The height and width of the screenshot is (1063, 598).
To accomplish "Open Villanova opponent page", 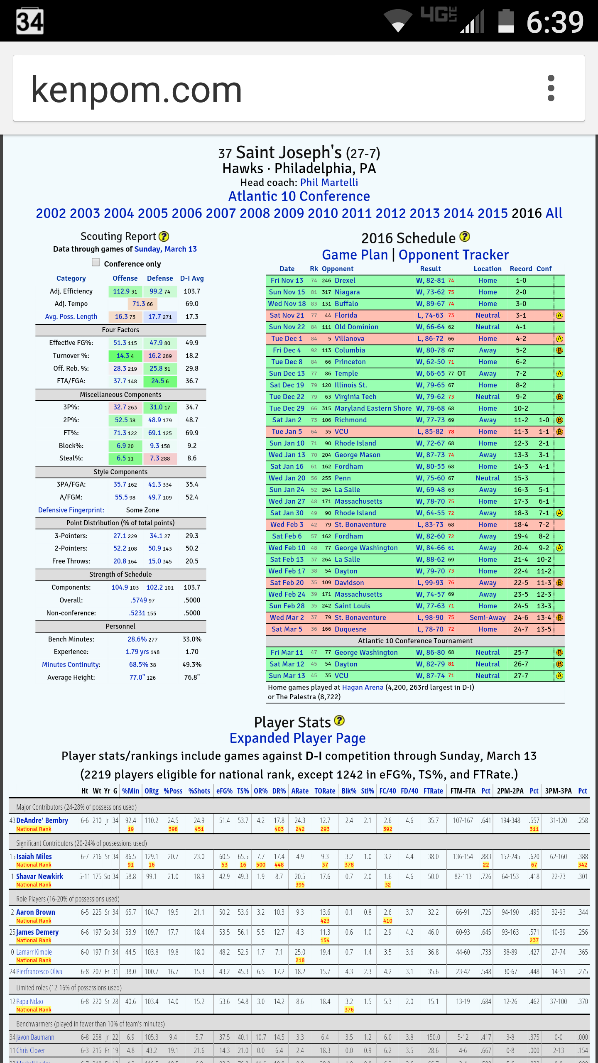I will (349, 339).
